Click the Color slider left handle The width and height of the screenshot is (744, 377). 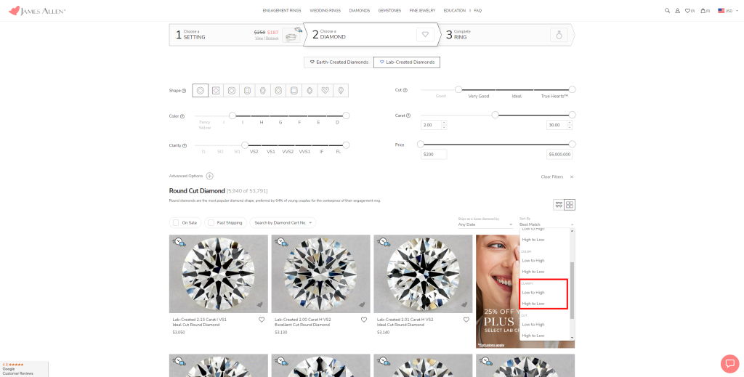pyautogui.click(x=232, y=115)
